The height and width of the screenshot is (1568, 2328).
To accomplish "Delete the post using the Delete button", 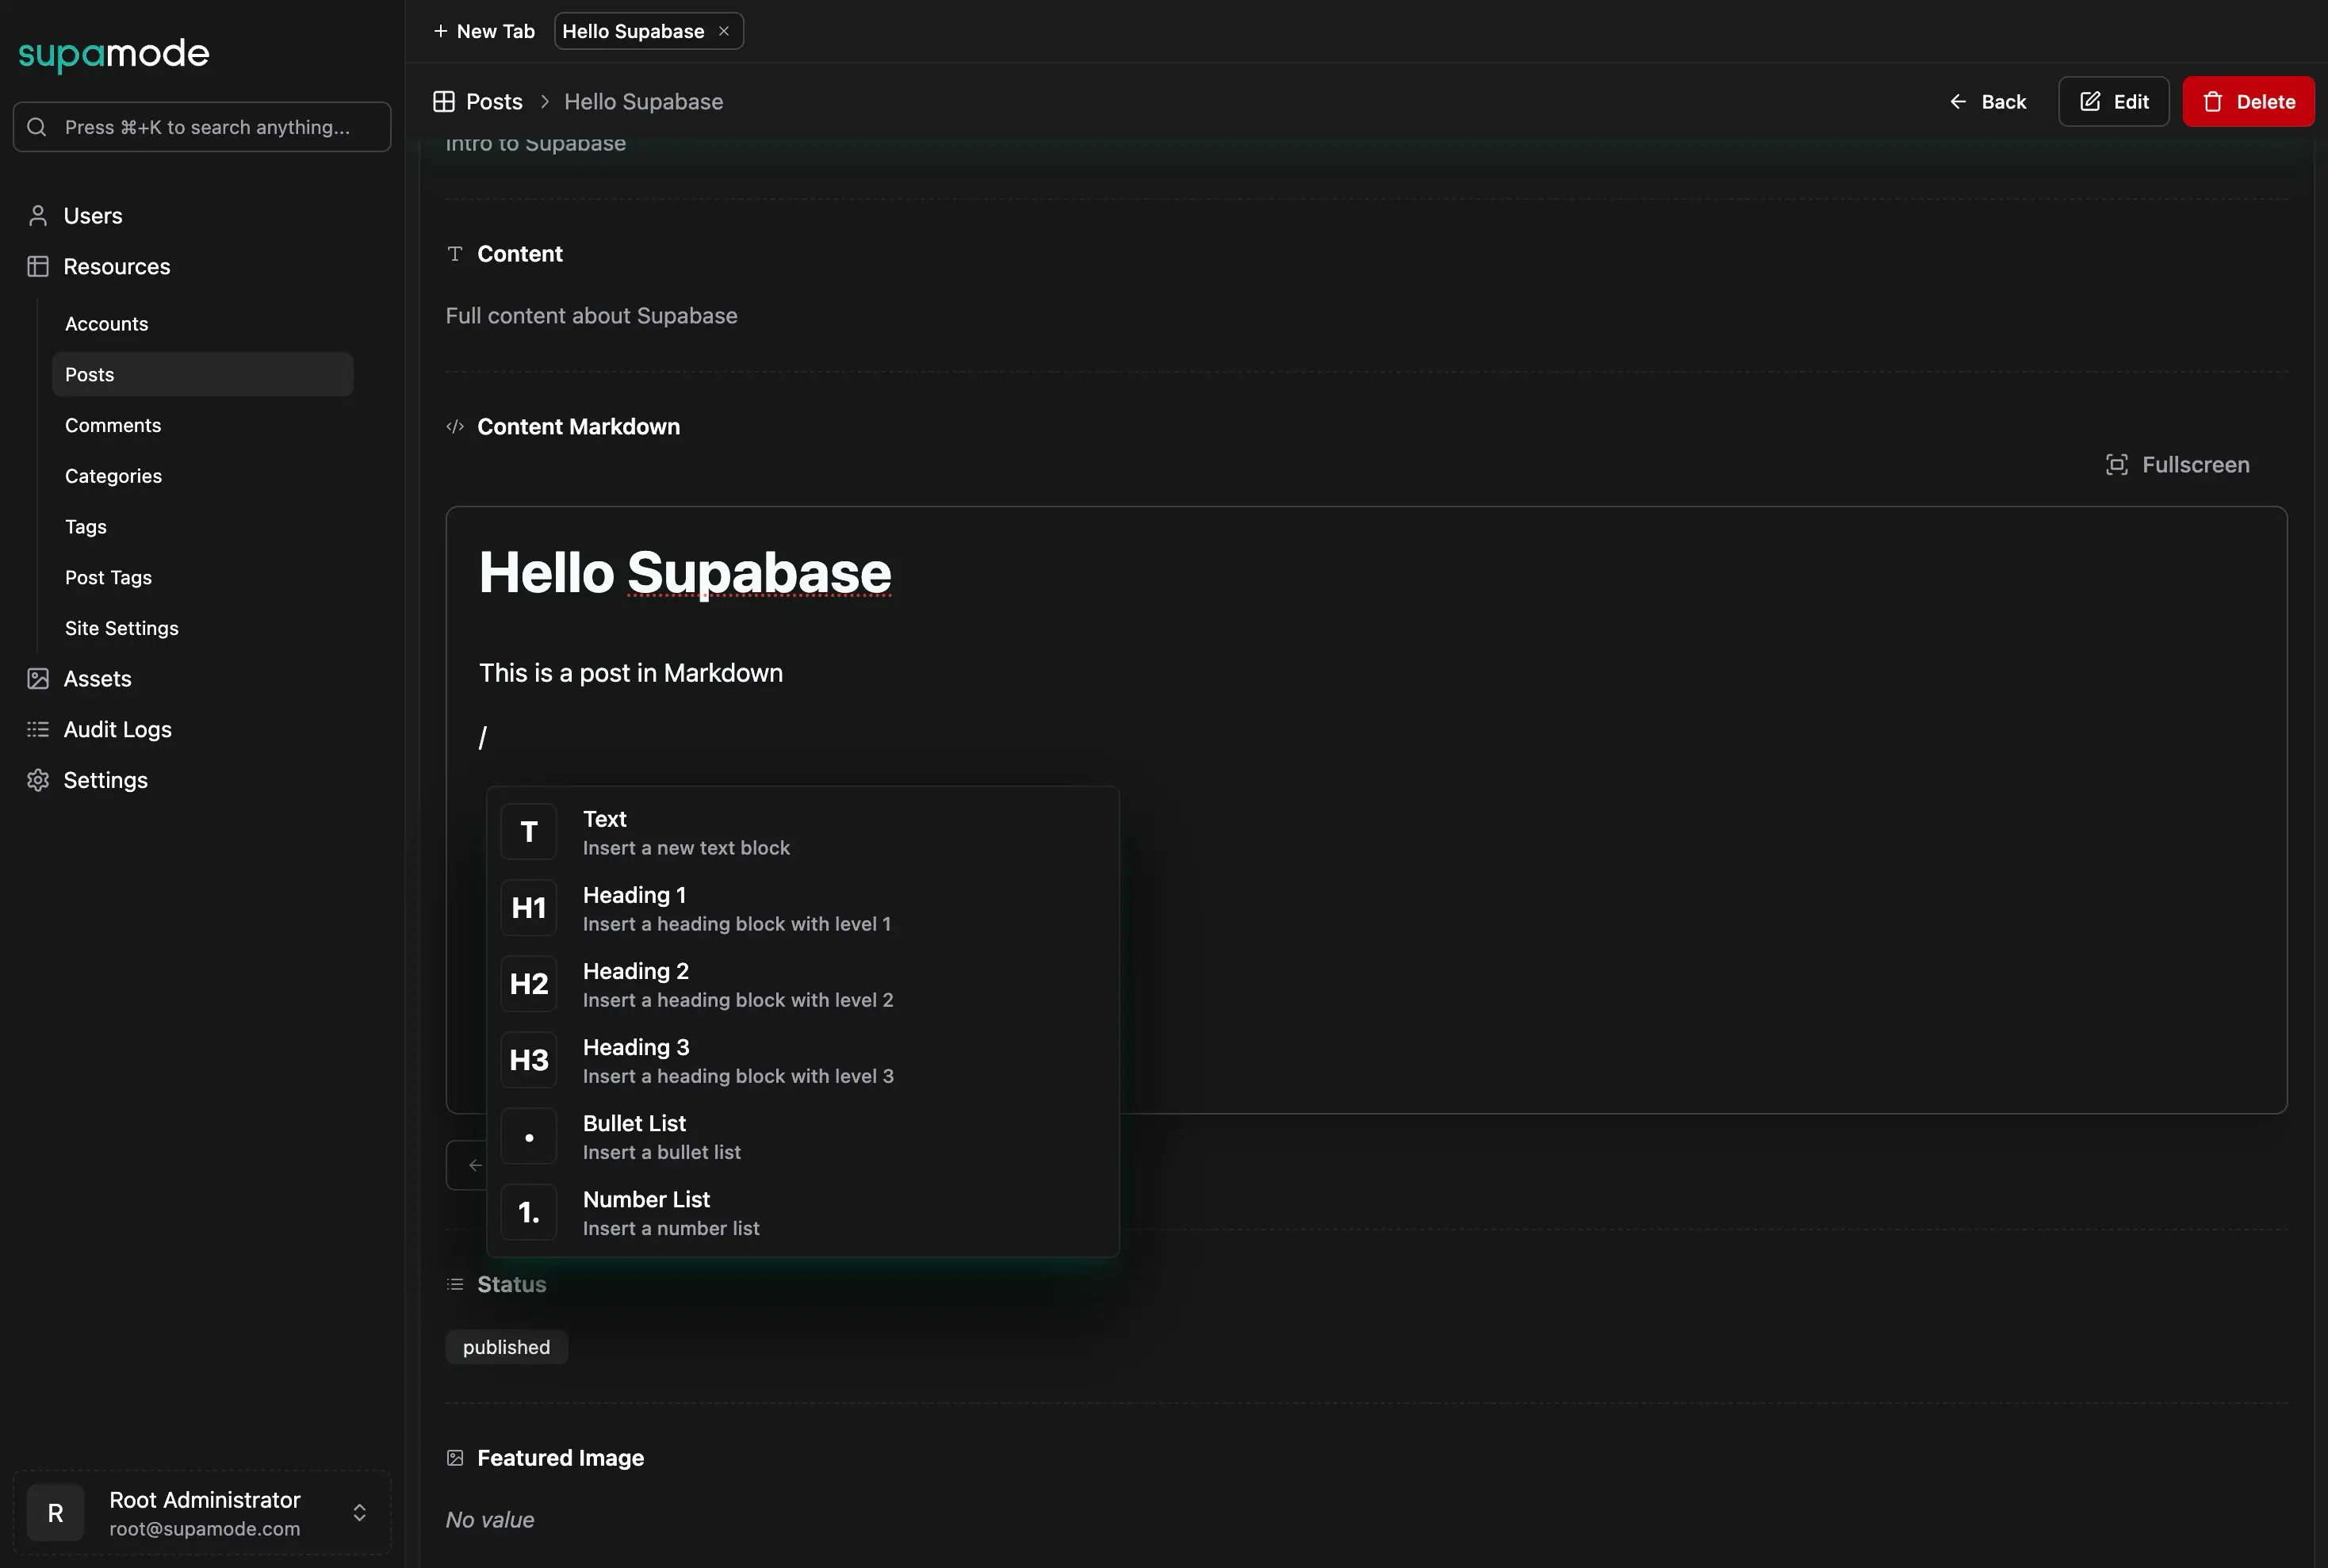I will pyautogui.click(x=2246, y=101).
